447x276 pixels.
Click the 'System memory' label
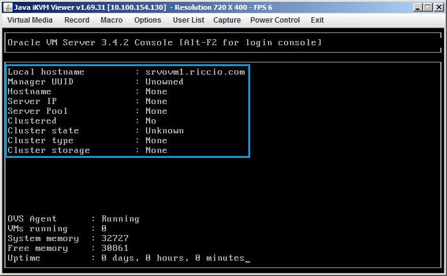click(x=43, y=239)
